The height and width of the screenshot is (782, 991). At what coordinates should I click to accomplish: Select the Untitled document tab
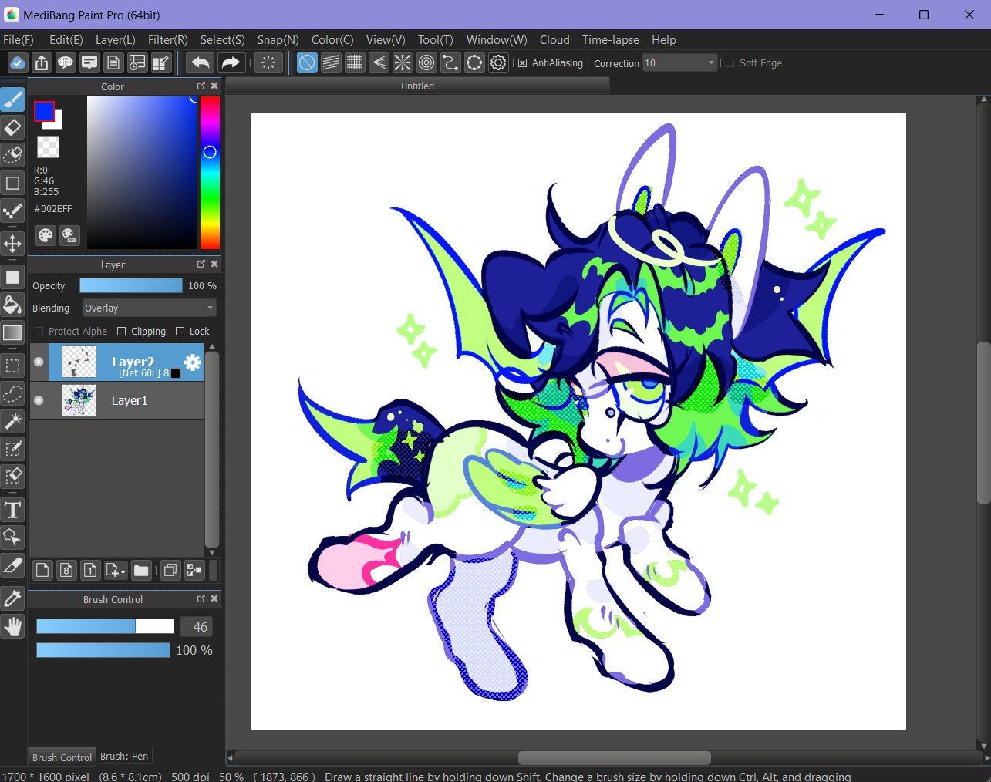(x=417, y=86)
